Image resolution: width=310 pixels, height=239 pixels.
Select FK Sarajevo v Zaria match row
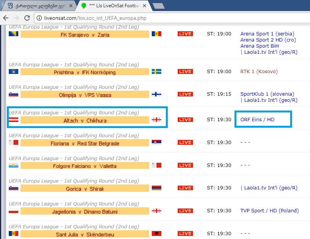click(85, 34)
